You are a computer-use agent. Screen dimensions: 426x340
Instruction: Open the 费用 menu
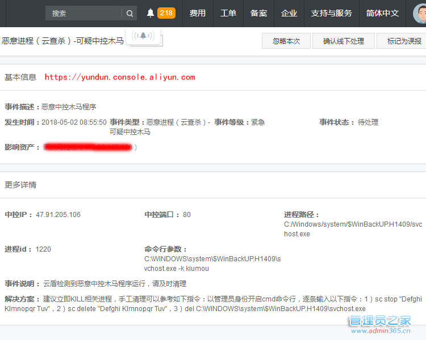(198, 13)
